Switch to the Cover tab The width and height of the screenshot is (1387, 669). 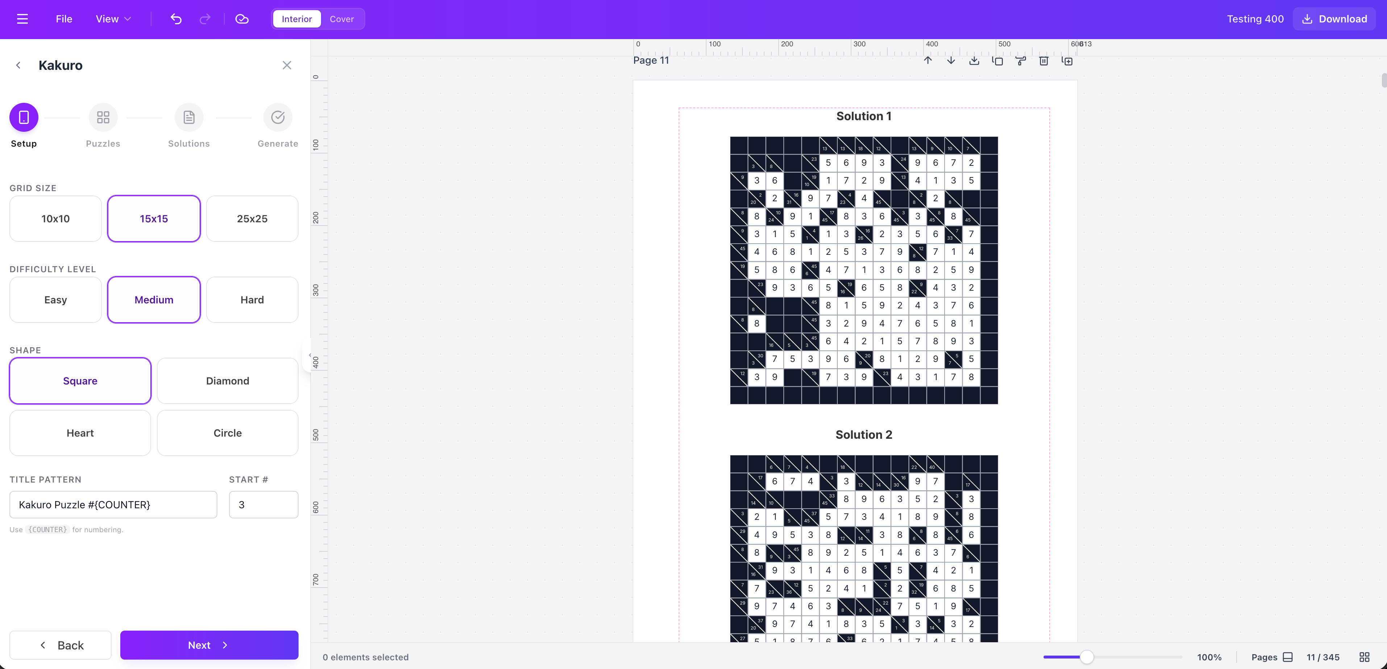(x=342, y=19)
